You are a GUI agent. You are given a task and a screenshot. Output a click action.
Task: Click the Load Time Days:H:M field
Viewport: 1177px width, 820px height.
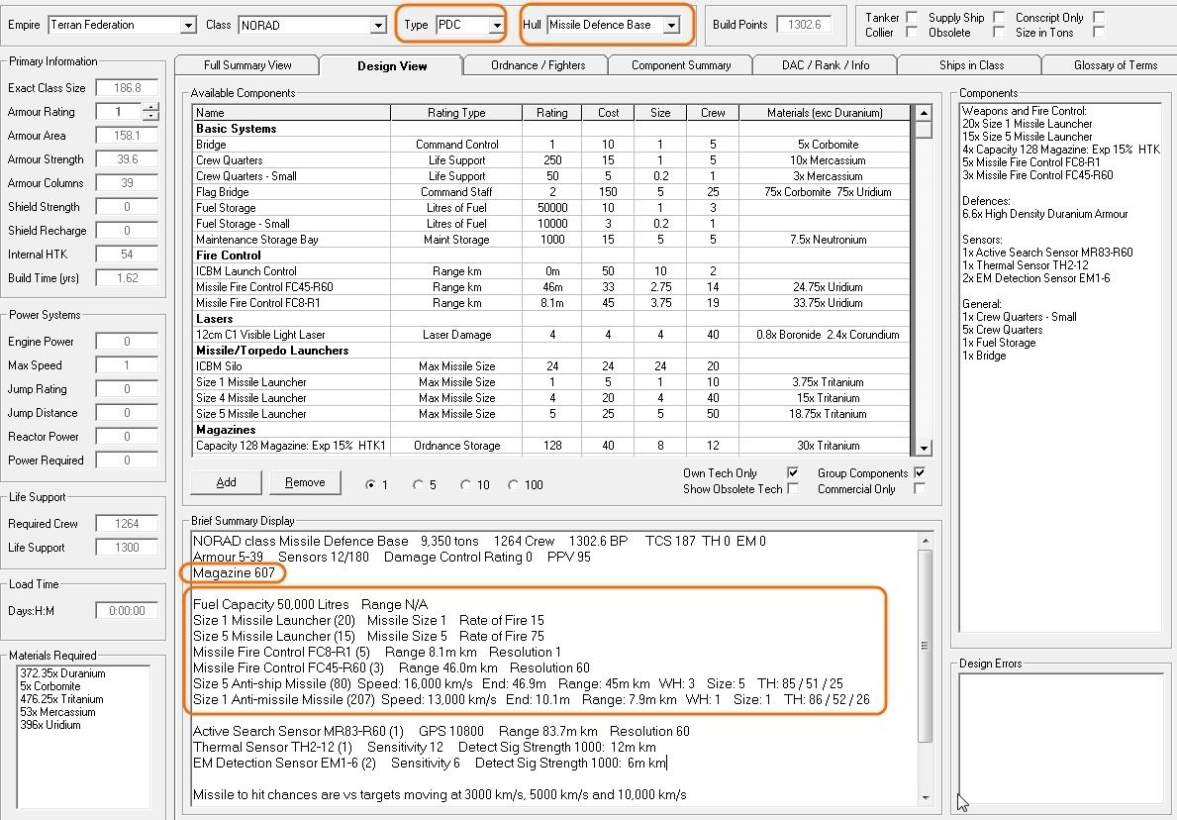coord(127,610)
